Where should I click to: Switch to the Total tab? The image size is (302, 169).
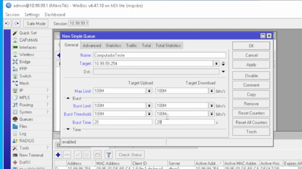[x=146, y=46]
